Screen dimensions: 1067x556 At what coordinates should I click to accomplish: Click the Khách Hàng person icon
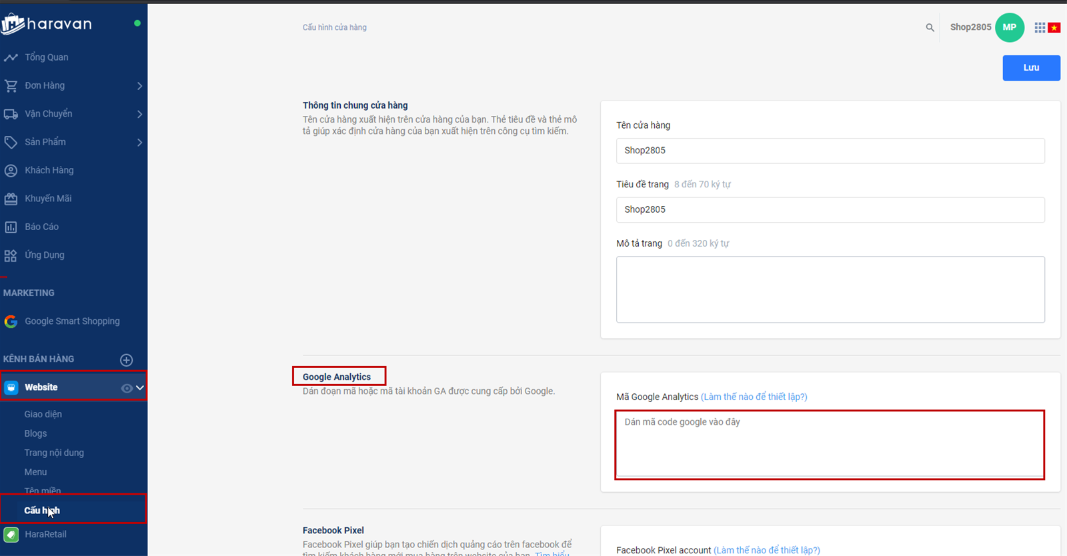[x=11, y=170]
